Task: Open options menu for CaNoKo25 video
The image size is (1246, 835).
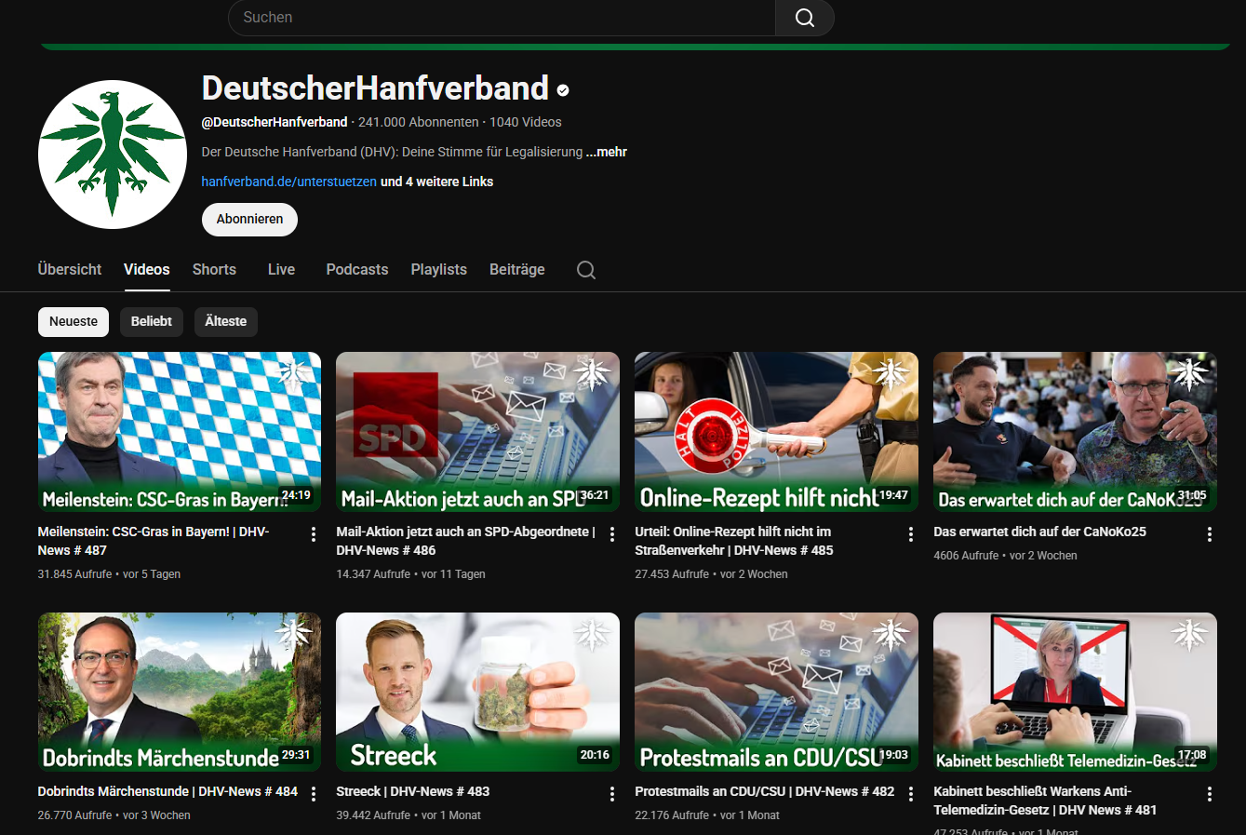Action: click(x=1210, y=534)
